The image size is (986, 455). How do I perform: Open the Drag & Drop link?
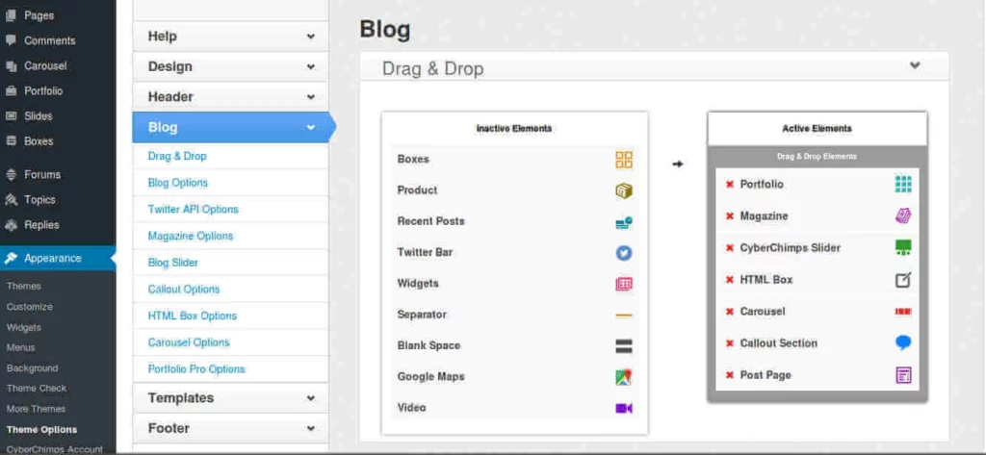click(x=177, y=156)
